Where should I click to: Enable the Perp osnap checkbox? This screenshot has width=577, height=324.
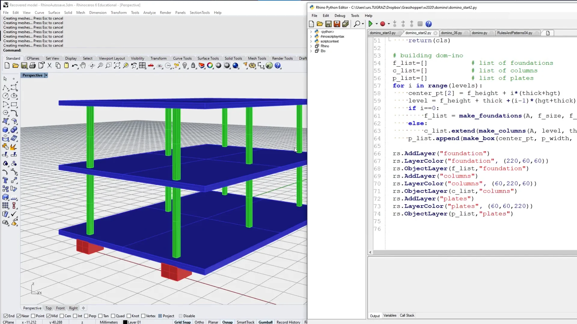coord(86,316)
